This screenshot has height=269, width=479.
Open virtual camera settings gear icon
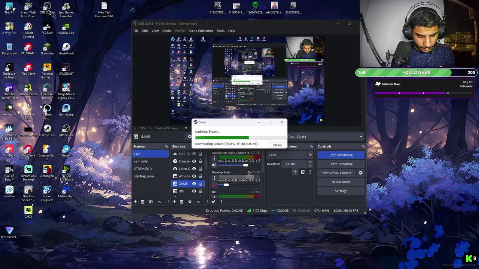click(x=361, y=173)
